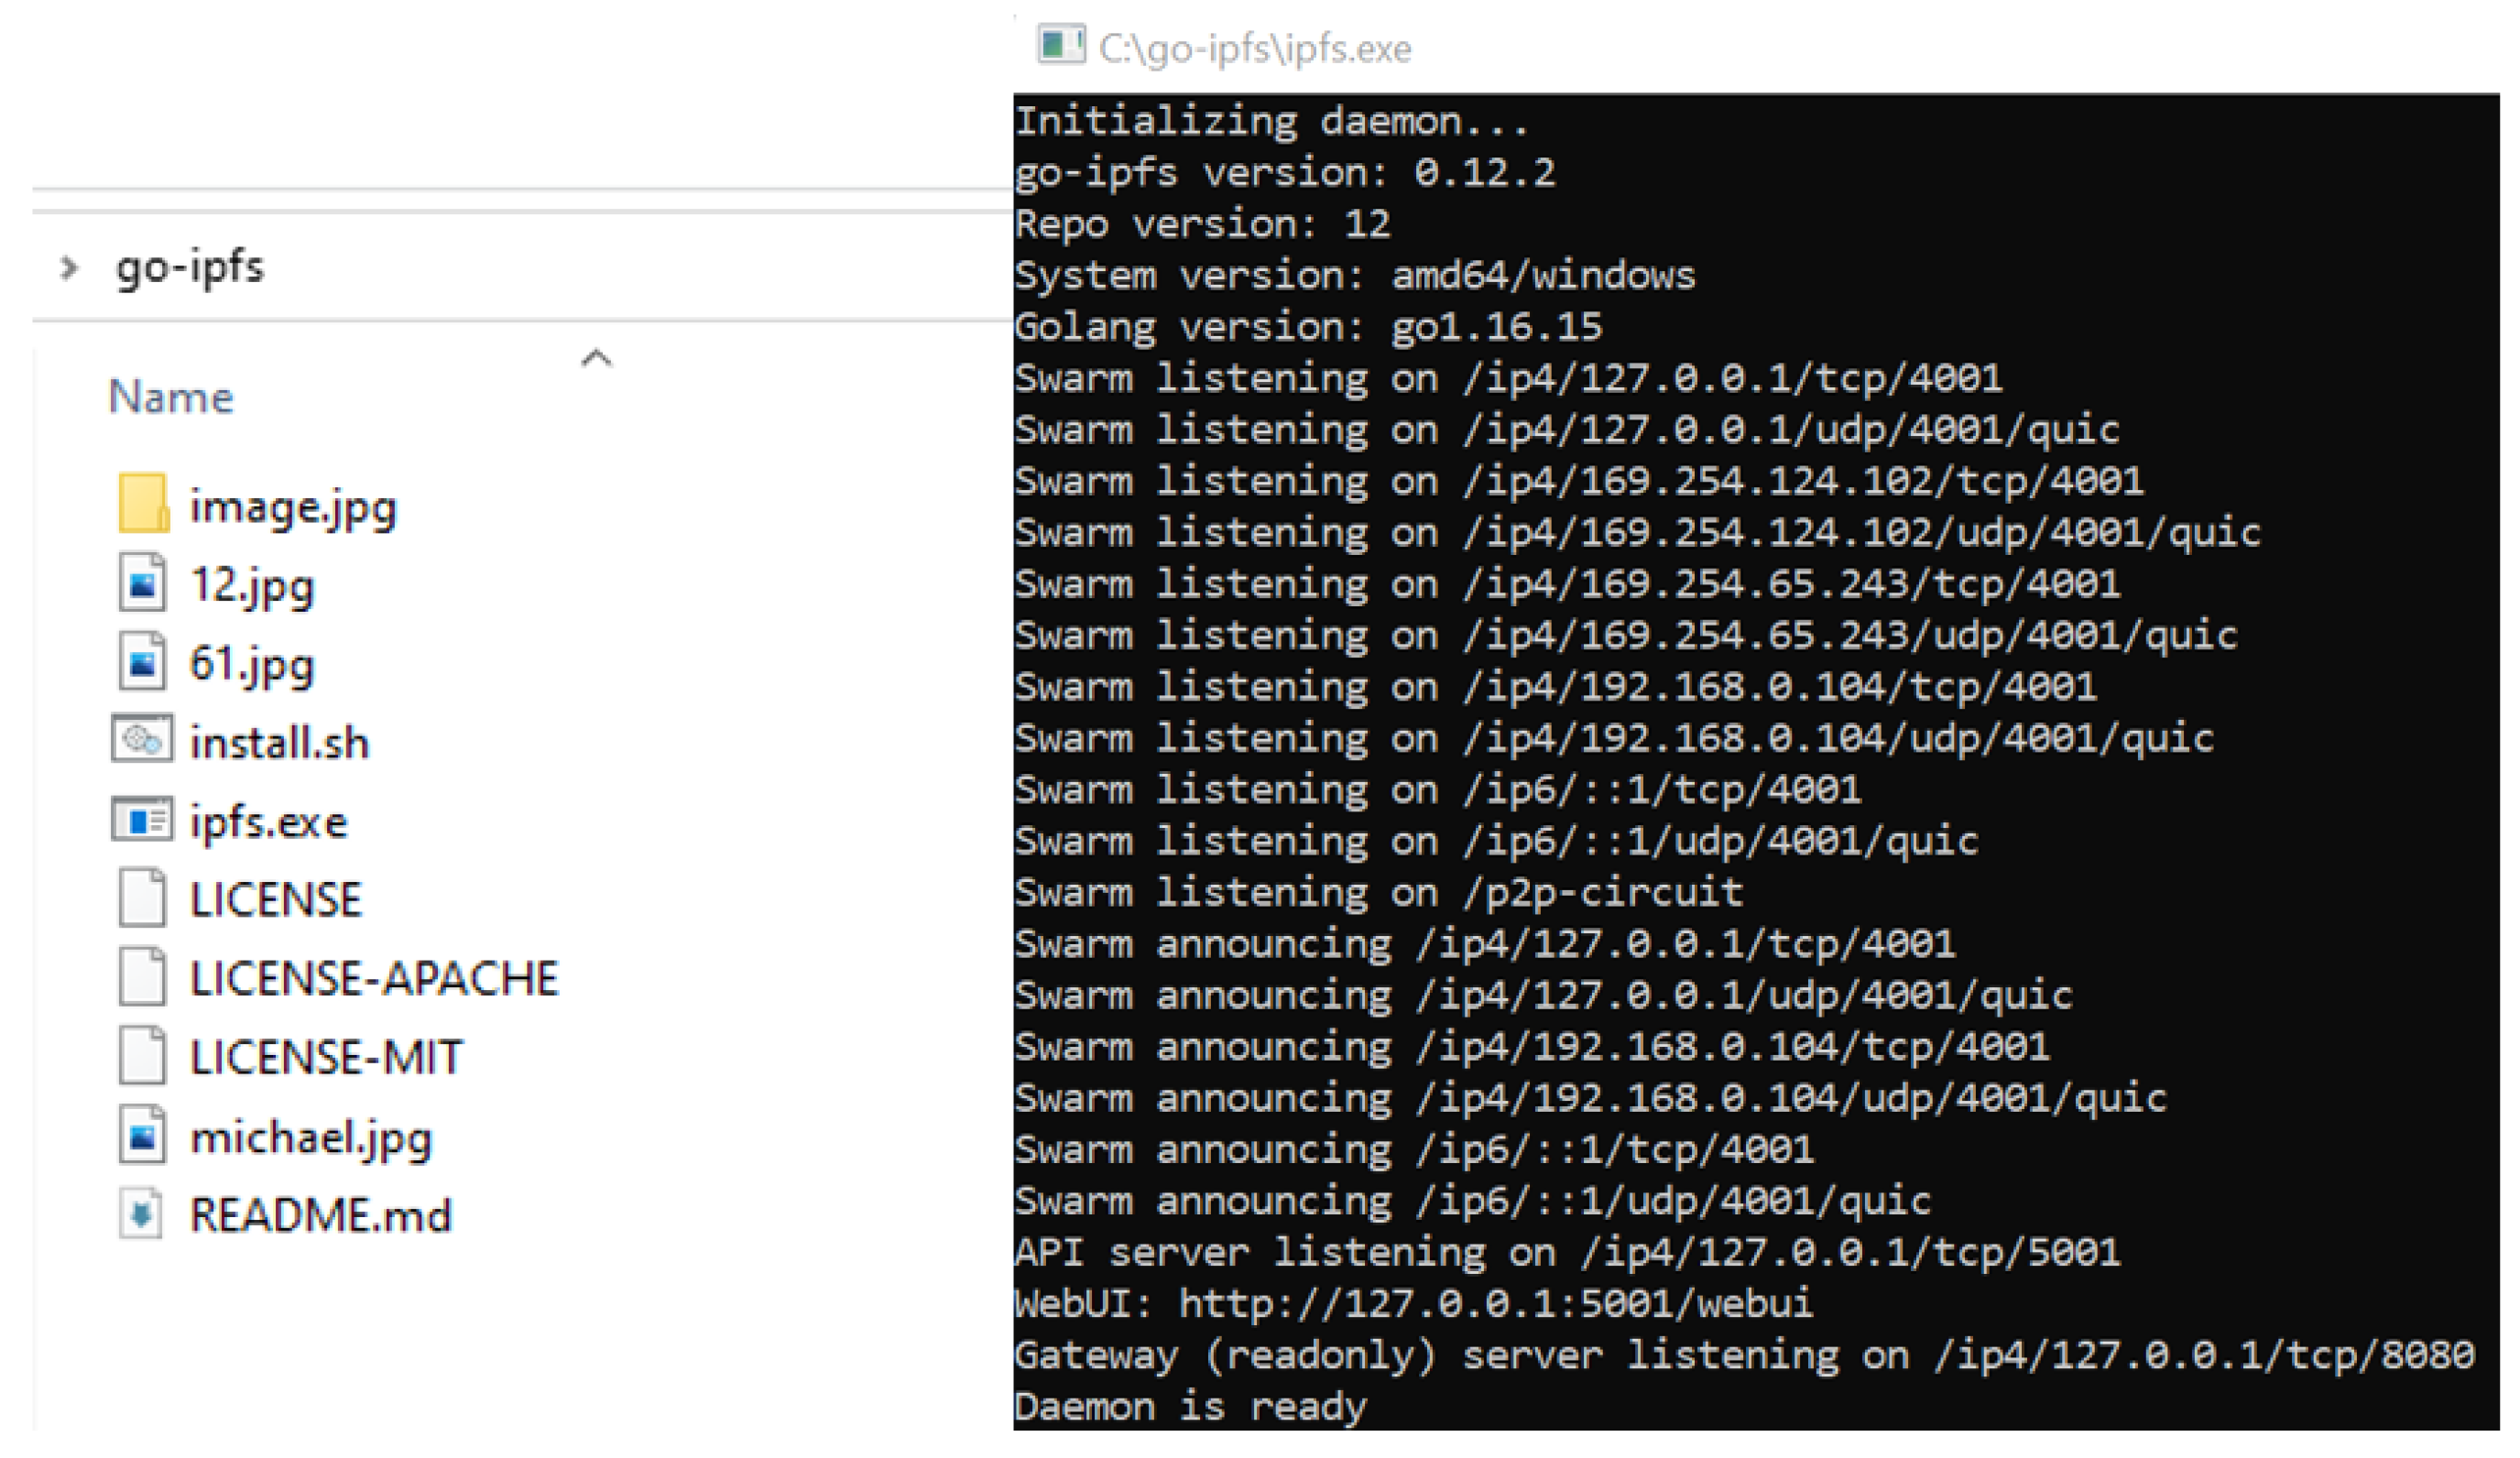
Task: Click the image.jpg folder icon
Action: coord(142,503)
